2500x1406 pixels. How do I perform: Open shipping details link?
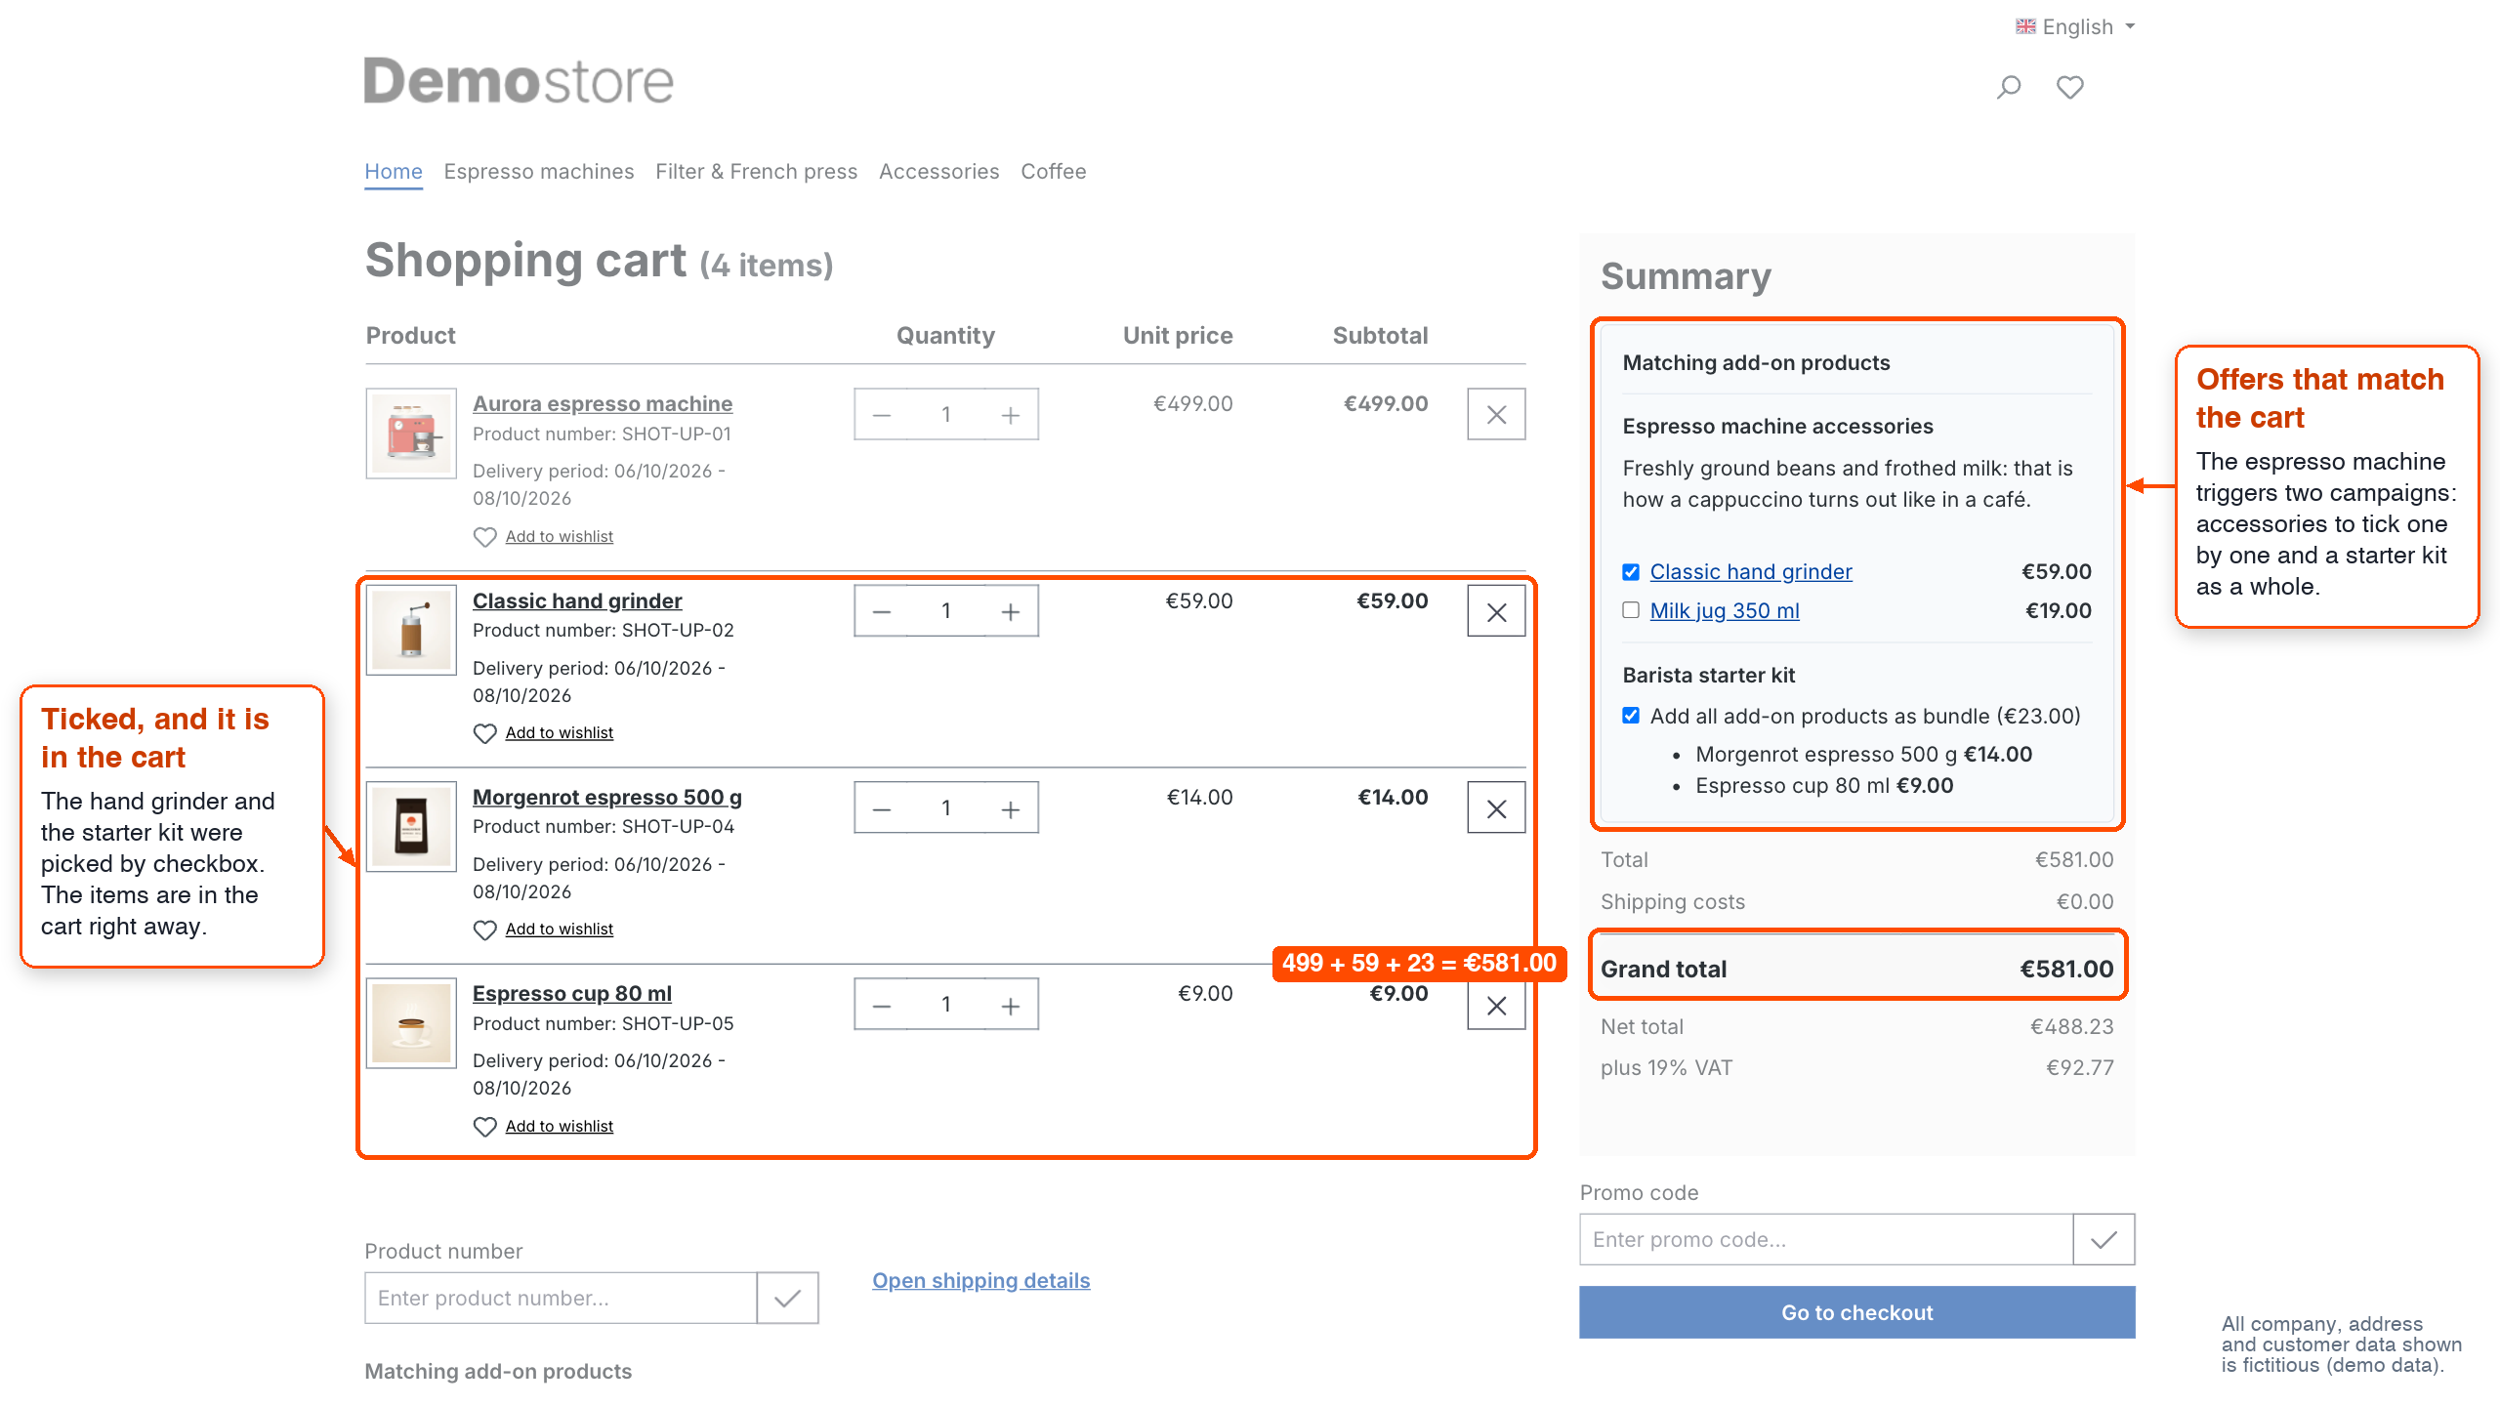[980, 1280]
